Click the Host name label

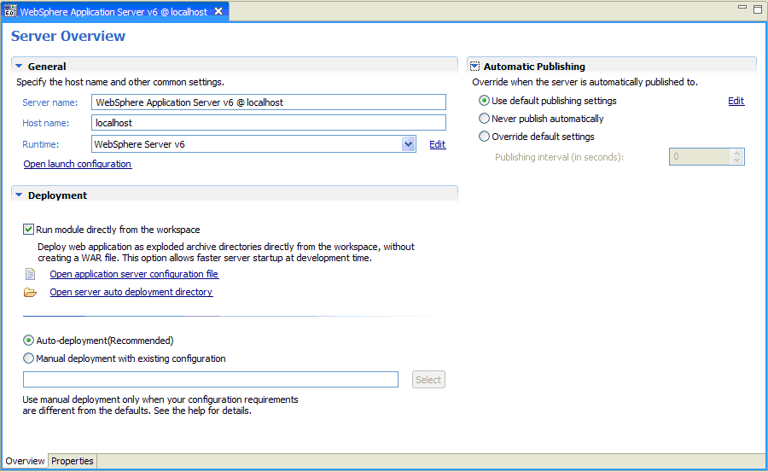coord(45,123)
